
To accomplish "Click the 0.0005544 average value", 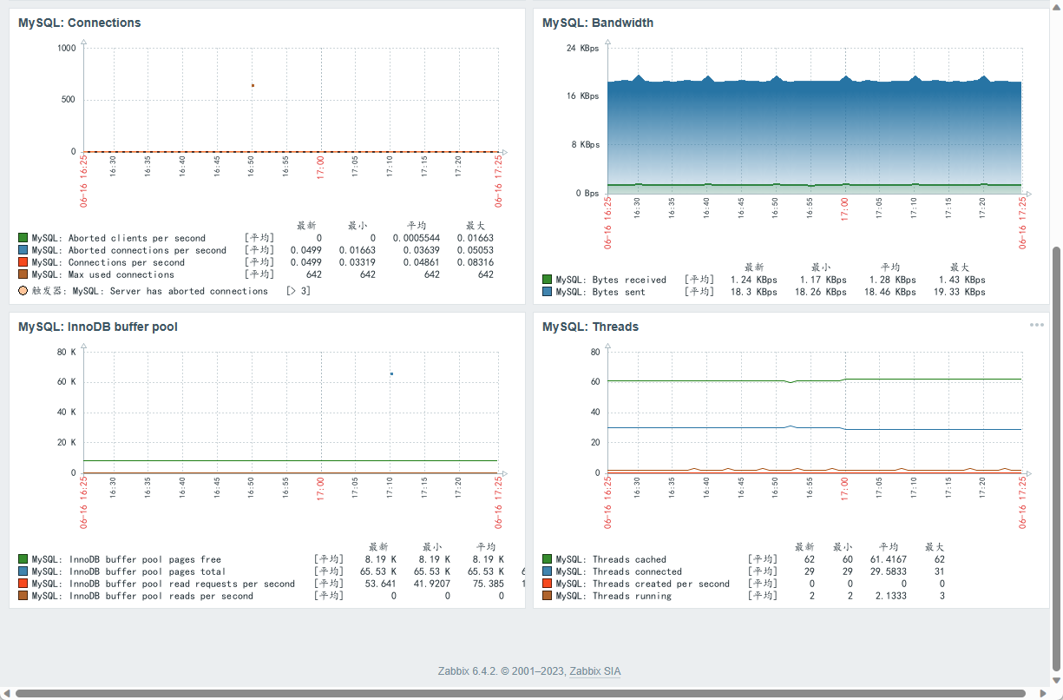I will (x=417, y=238).
